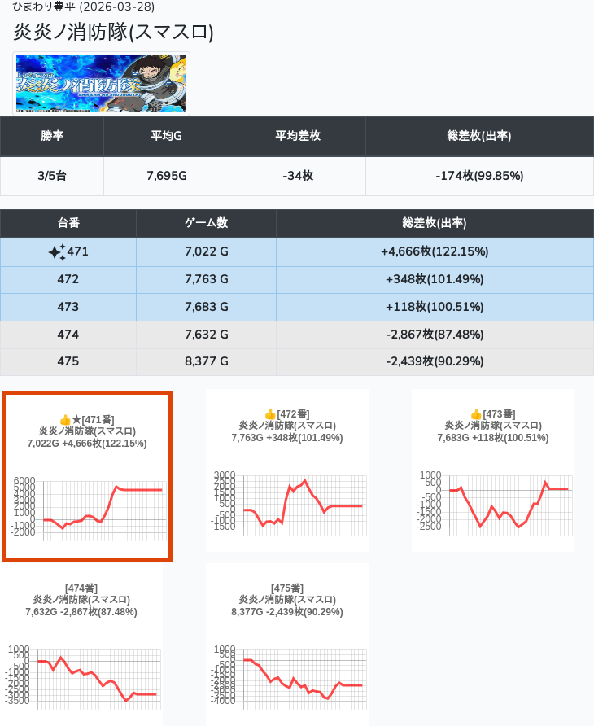Click the thumbs-up icon on the 472番 chart

[270, 414]
